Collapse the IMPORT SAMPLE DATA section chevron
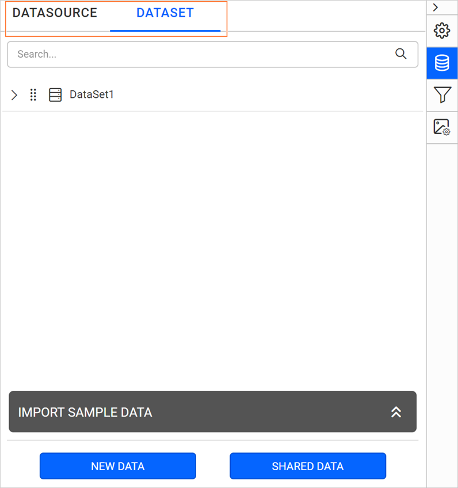 pyautogui.click(x=396, y=412)
